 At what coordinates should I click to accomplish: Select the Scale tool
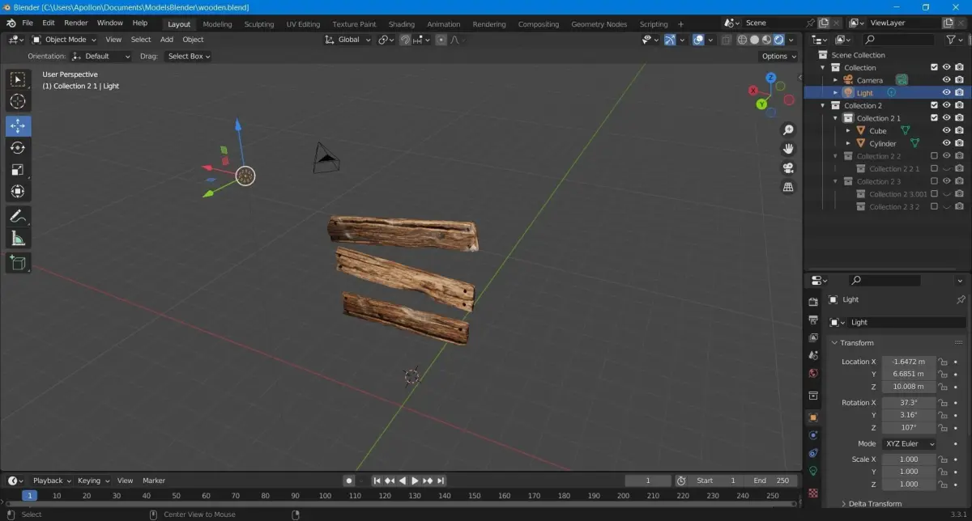[18, 170]
